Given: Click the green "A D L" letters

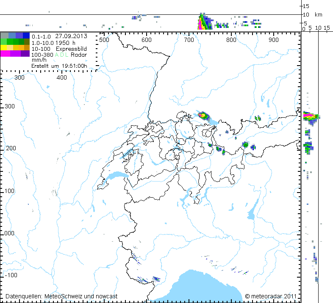Looking at the screenshot, I should pos(61,55).
